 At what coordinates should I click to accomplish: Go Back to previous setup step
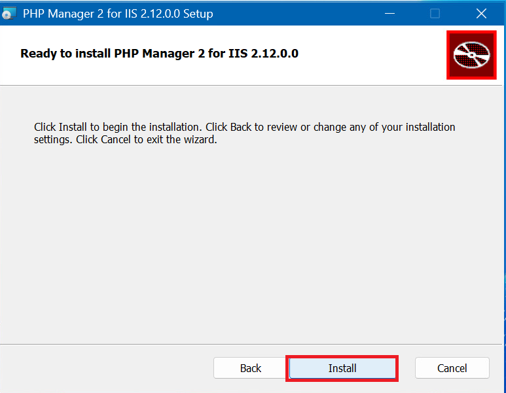point(250,368)
